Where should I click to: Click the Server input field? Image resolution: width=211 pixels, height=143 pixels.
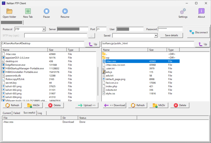[x=73, y=29]
